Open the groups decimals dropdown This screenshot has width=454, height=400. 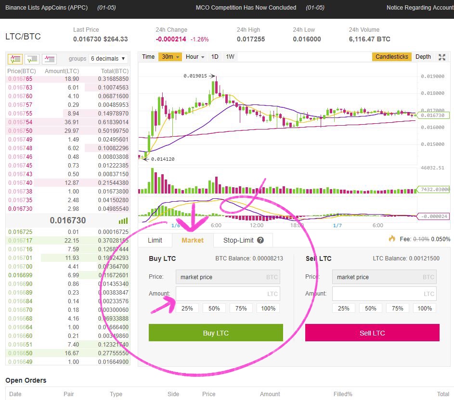(x=108, y=59)
